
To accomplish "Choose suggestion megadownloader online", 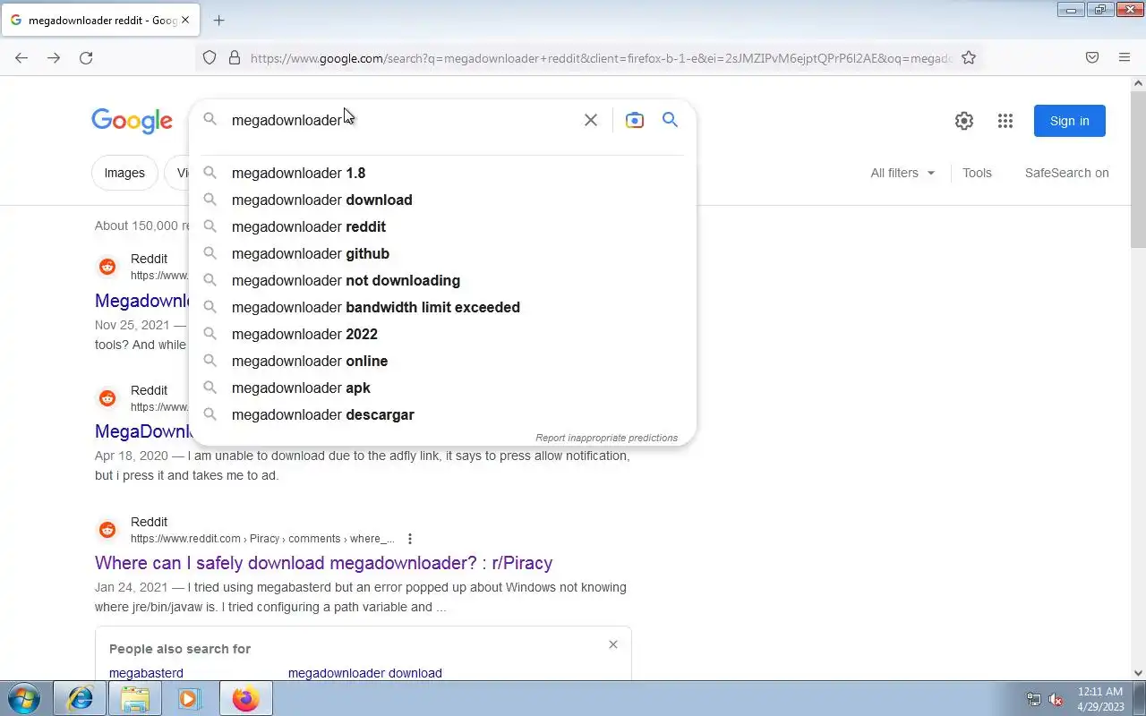I will coord(443,361).
